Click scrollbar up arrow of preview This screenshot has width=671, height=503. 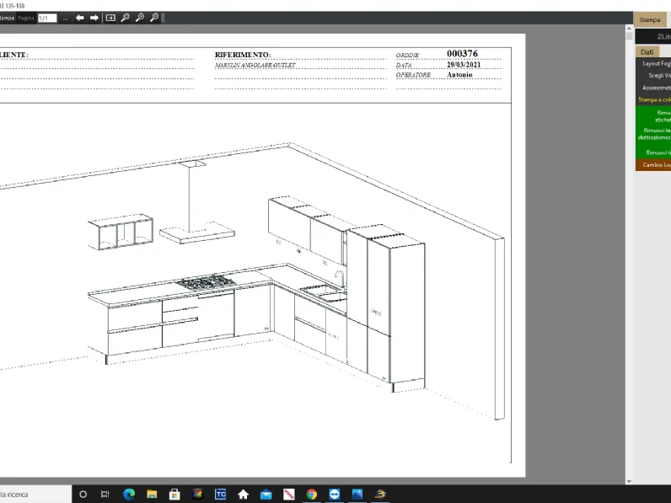(x=629, y=29)
